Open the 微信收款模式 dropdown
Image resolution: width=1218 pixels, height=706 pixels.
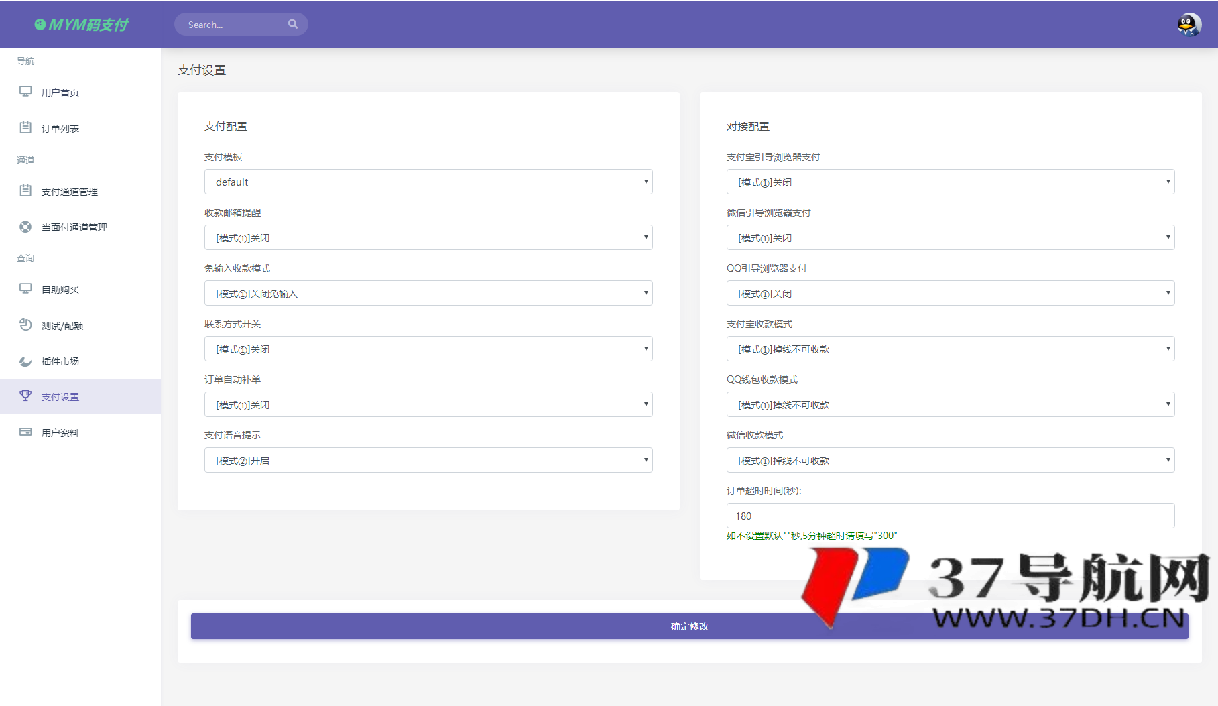950,461
